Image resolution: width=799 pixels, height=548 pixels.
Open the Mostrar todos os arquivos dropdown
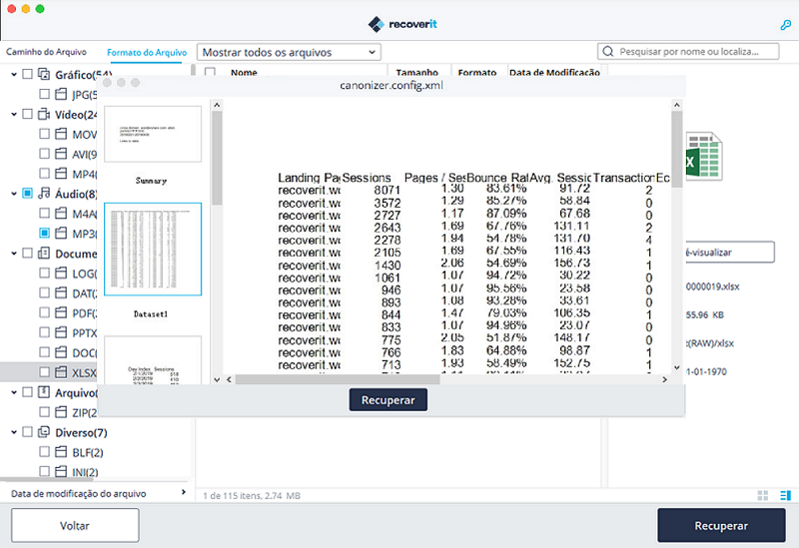coord(289,52)
